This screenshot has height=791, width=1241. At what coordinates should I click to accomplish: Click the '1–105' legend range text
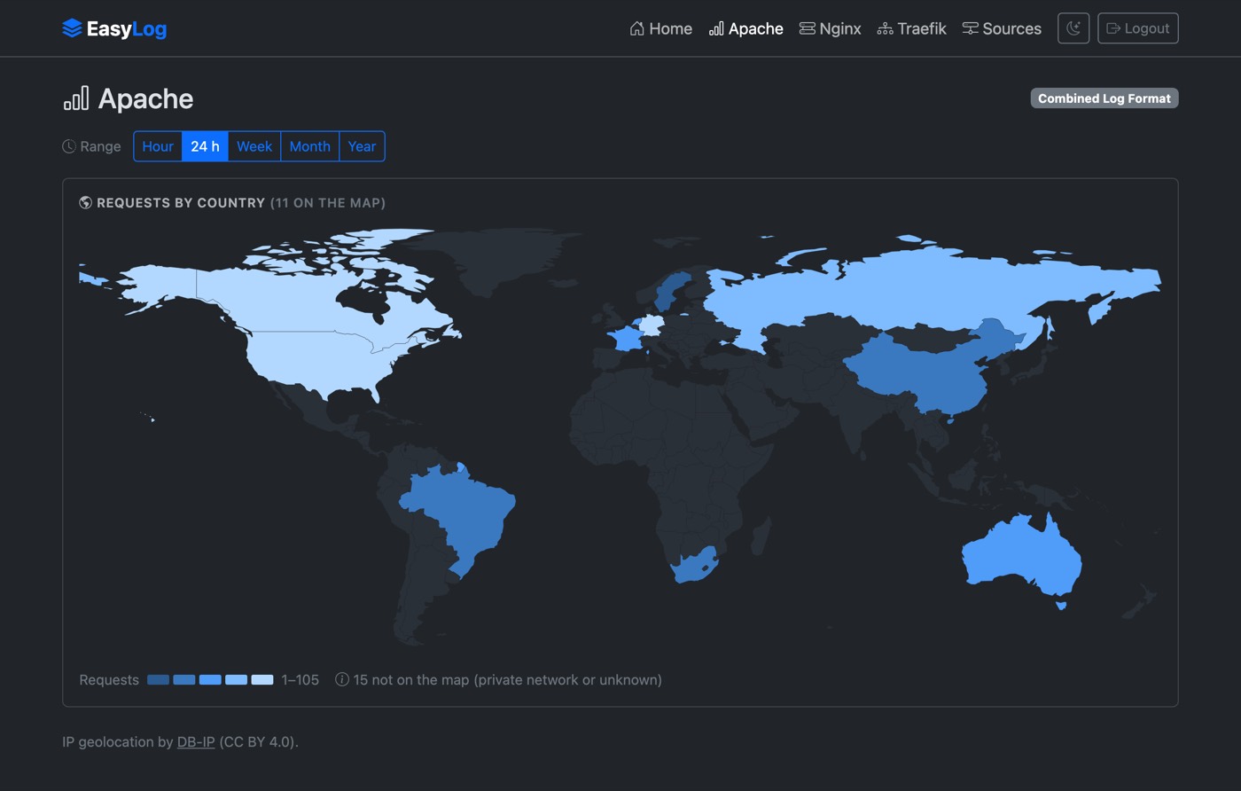pos(300,680)
